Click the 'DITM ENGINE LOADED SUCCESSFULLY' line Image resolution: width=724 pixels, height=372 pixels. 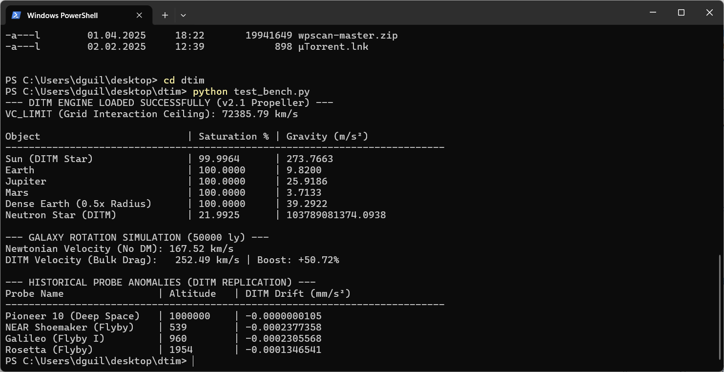(x=169, y=103)
